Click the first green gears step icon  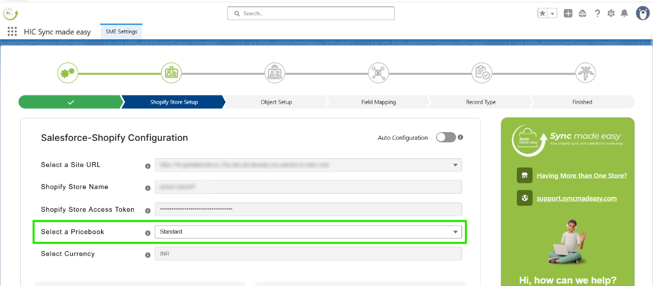[x=68, y=73]
